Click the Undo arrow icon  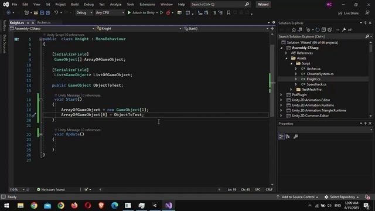[56, 13]
